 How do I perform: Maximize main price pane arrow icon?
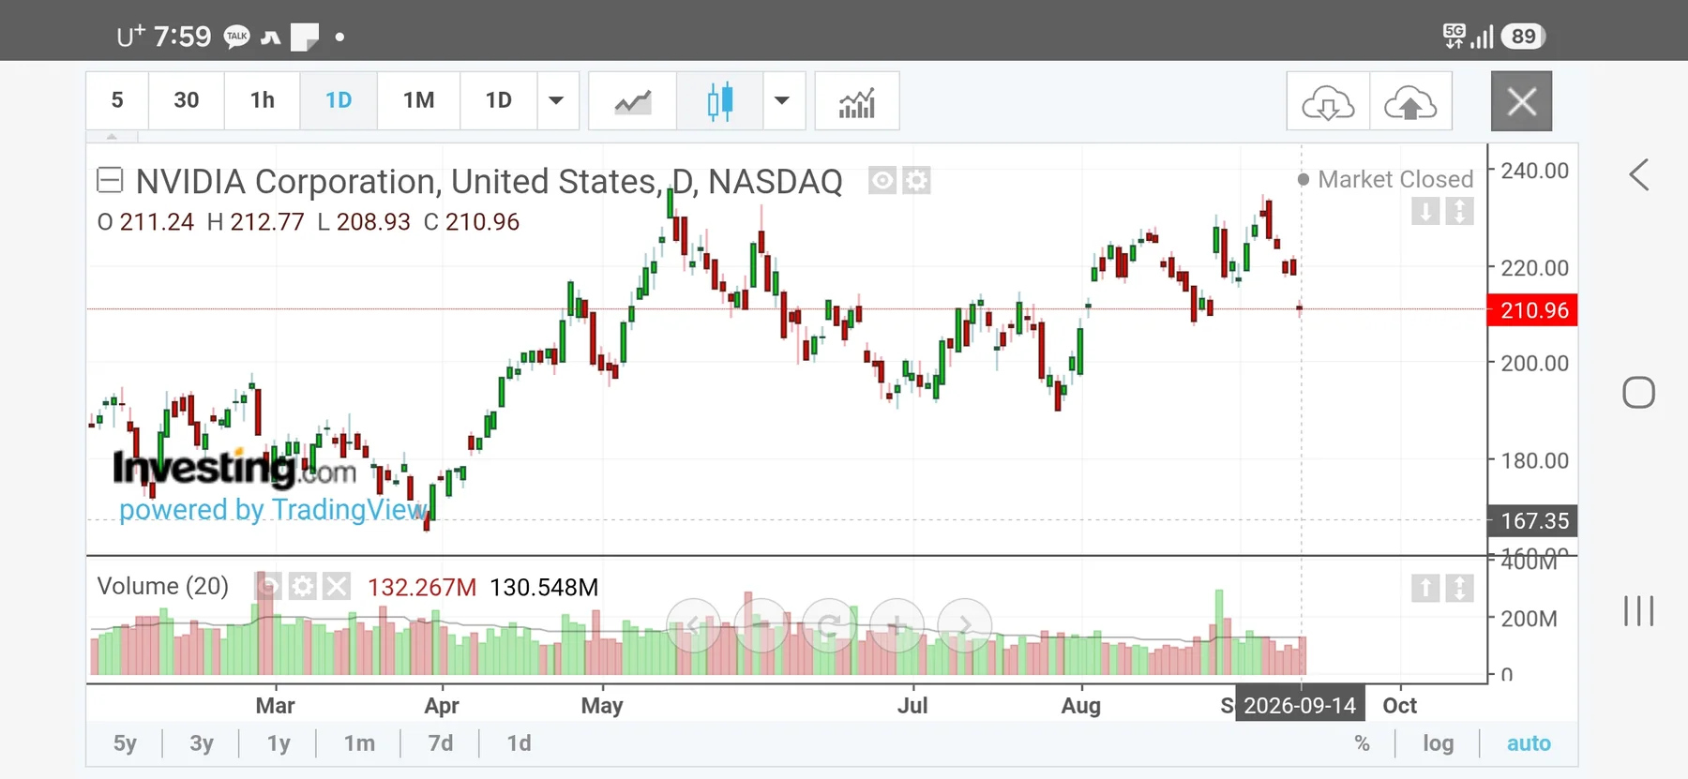pos(1459,211)
